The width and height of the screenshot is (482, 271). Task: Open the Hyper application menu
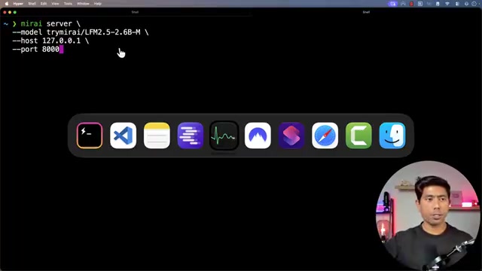click(18, 4)
